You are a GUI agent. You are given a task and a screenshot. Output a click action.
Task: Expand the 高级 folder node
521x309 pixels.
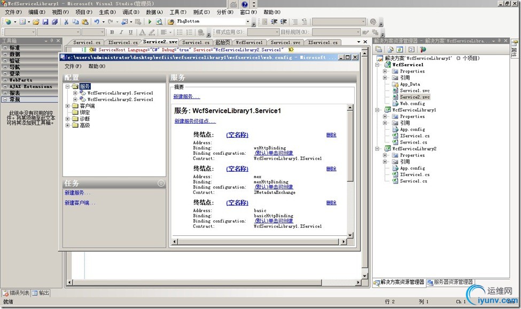pyautogui.click(x=68, y=125)
